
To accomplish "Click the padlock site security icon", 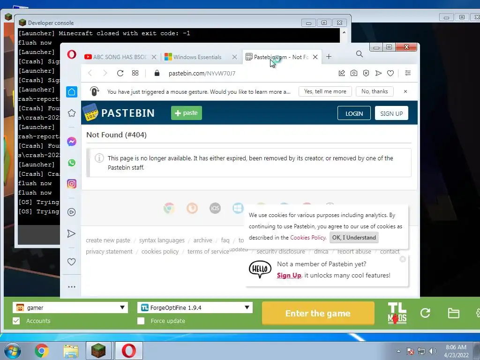I will (157, 73).
